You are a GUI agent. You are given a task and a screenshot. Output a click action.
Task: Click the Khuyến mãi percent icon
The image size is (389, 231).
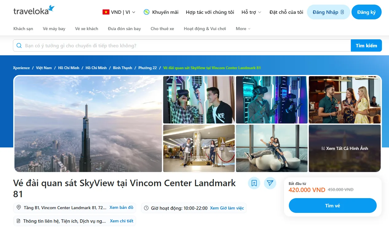click(x=147, y=12)
